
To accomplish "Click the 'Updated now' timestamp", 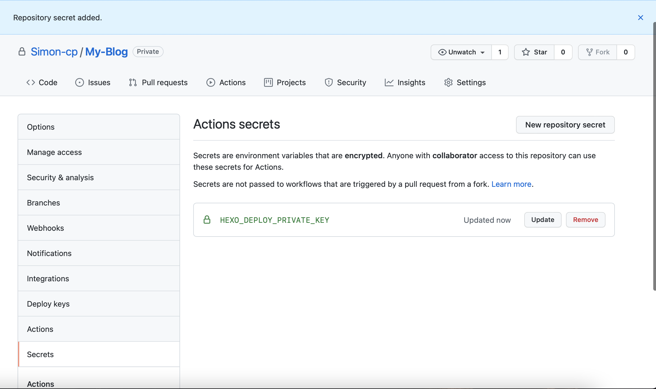I will [487, 220].
